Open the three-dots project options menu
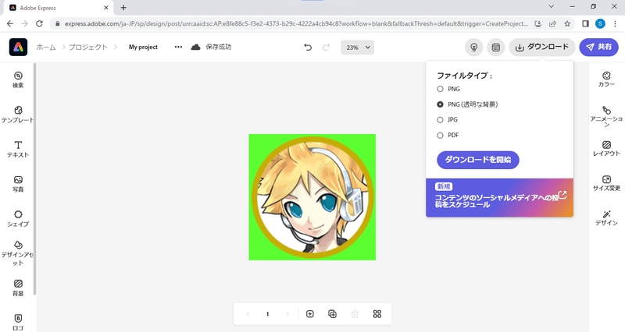The width and height of the screenshot is (625, 332). pos(178,47)
